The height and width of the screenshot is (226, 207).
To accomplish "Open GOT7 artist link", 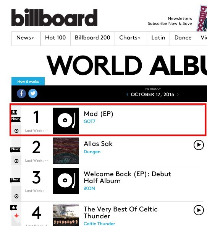I will [89, 121].
